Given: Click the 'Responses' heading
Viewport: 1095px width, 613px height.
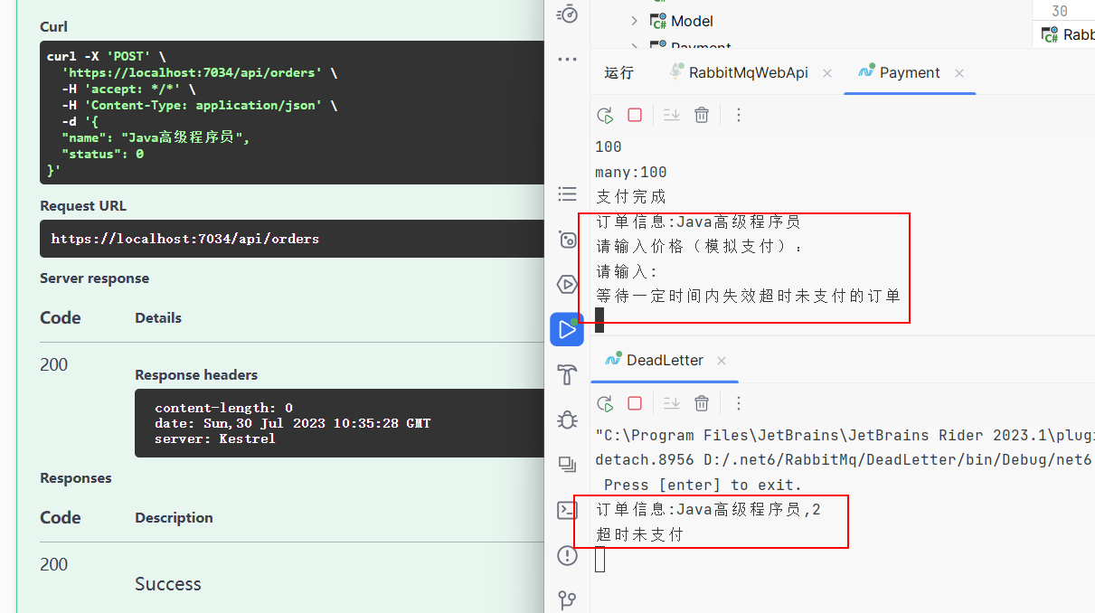Looking at the screenshot, I should [x=76, y=477].
